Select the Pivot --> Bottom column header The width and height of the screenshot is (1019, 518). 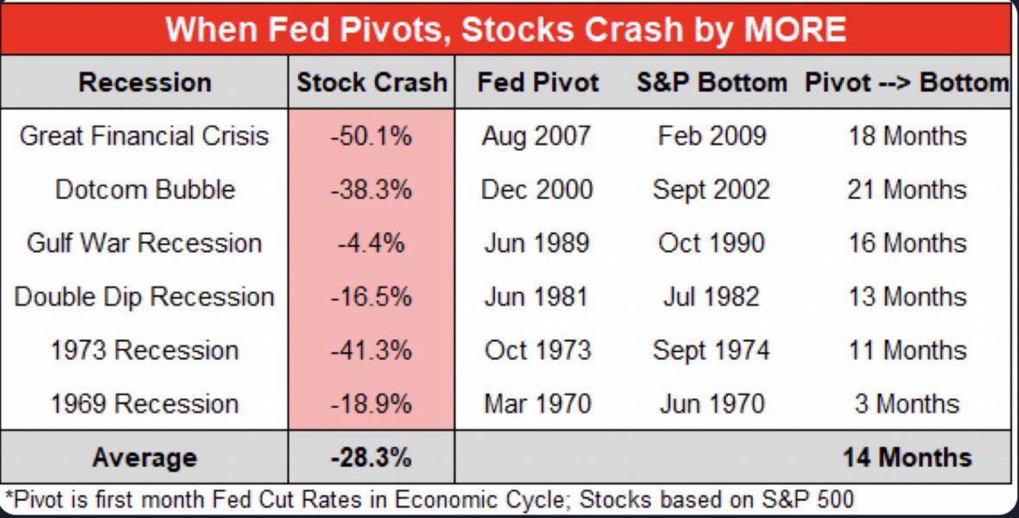point(906,83)
